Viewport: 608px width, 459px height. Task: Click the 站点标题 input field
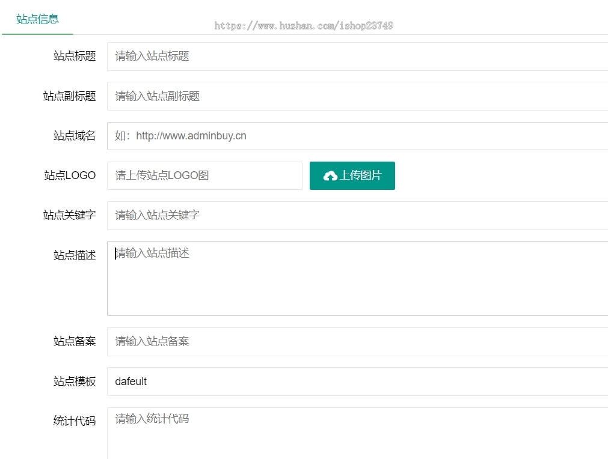pos(357,56)
